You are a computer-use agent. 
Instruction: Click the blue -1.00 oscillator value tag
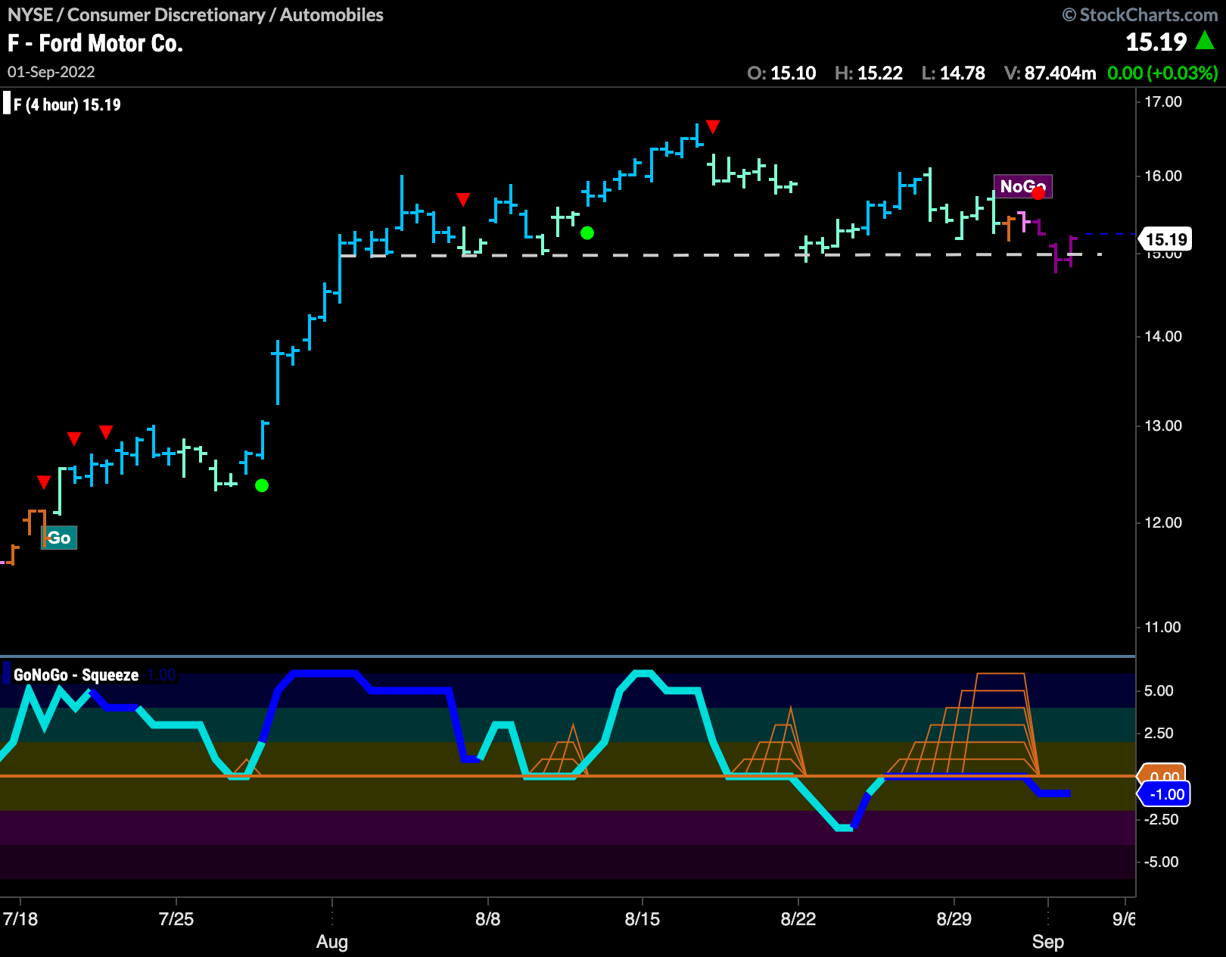point(1166,794)
